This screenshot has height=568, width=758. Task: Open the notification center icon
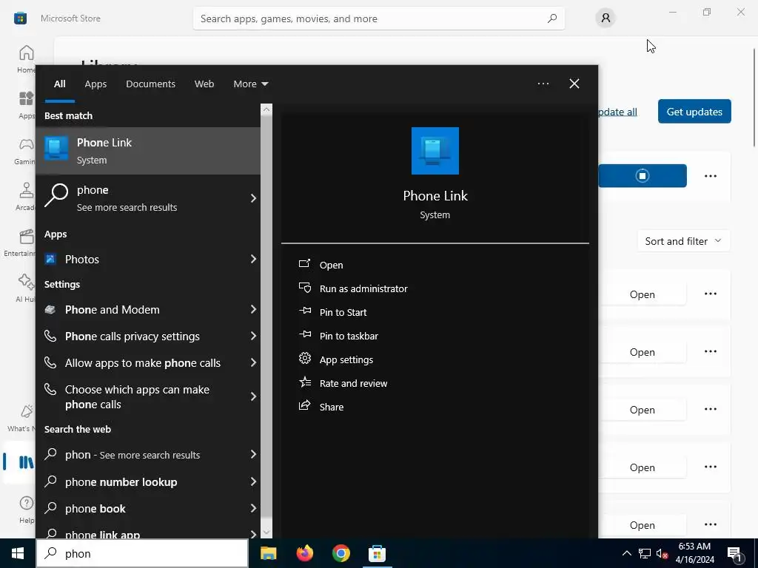click(x=734, y=553)
